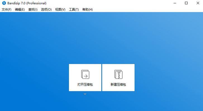This screenshot has height=111, width=203.
Task: Open the 编辑(E) menu
Action: point(20,9)
